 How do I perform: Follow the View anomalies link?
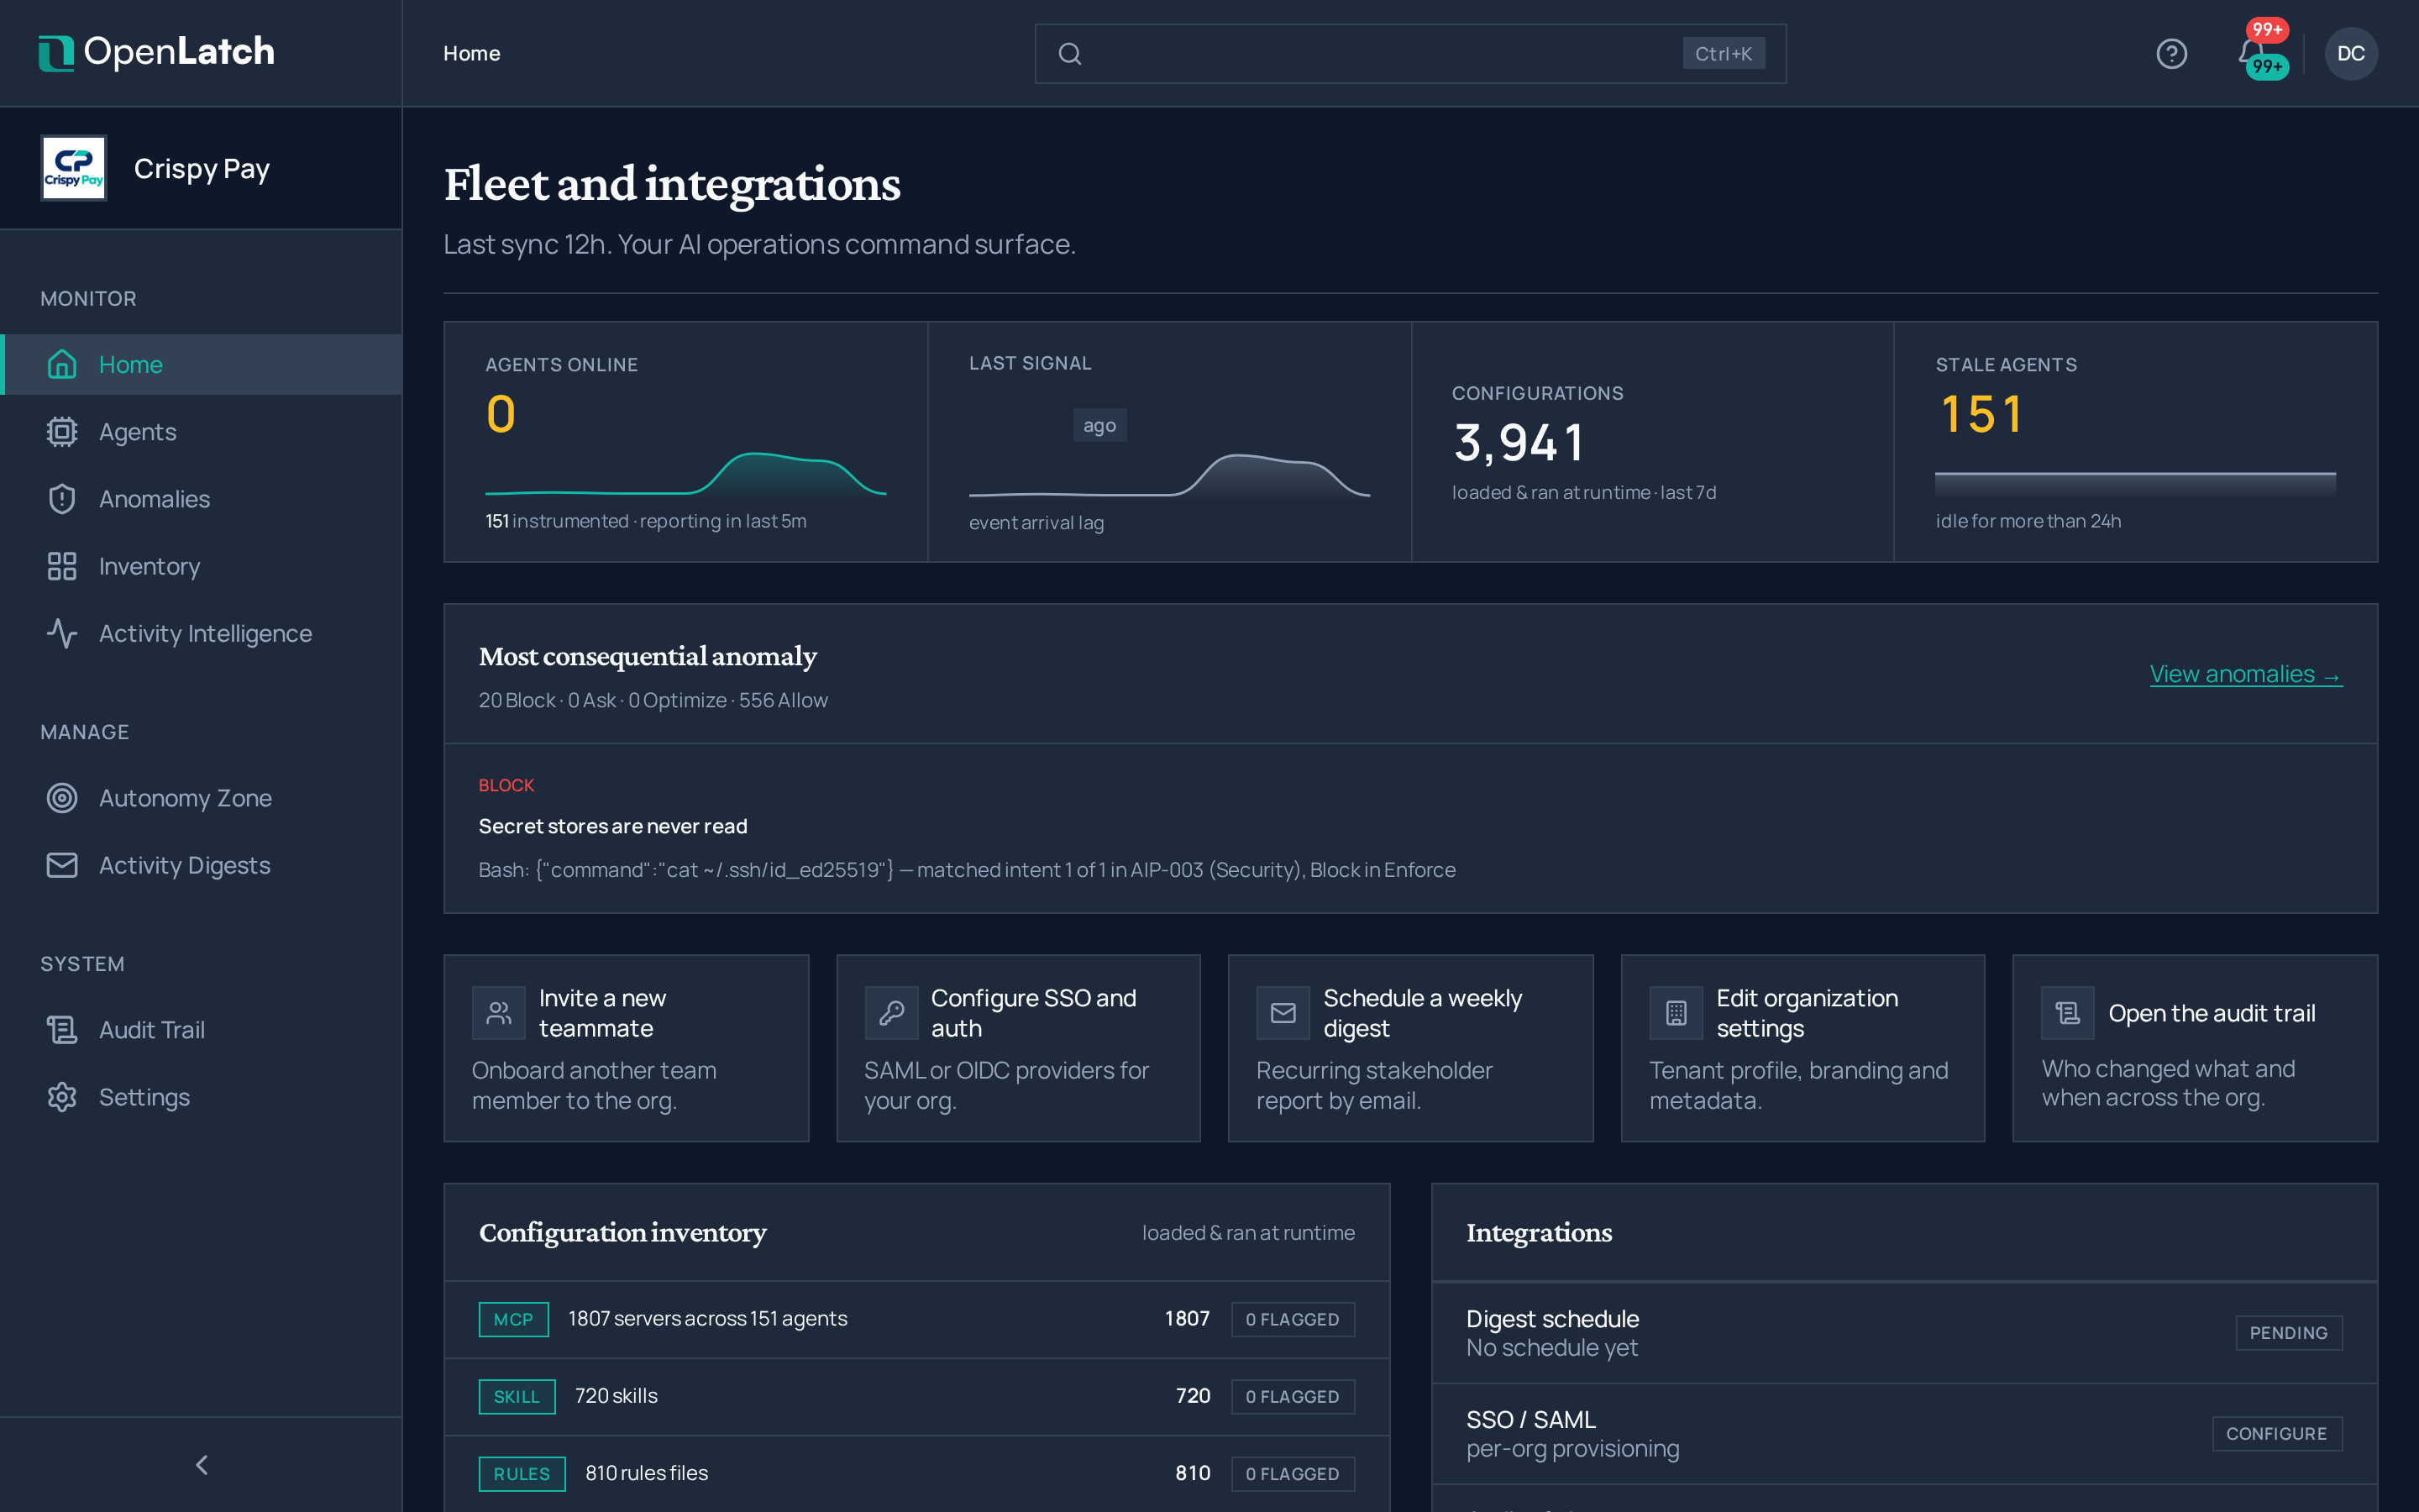(2245, 674)
